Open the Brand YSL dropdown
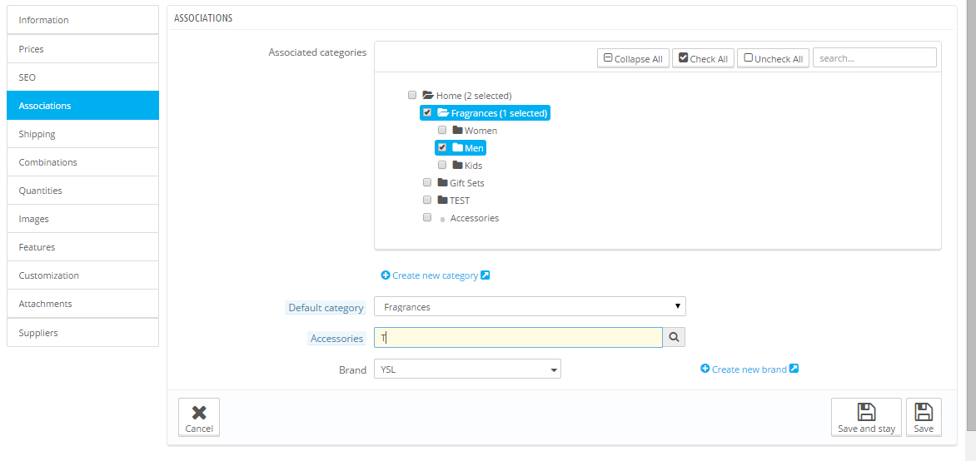Screen dimensions: 976x461 (467, 369)
